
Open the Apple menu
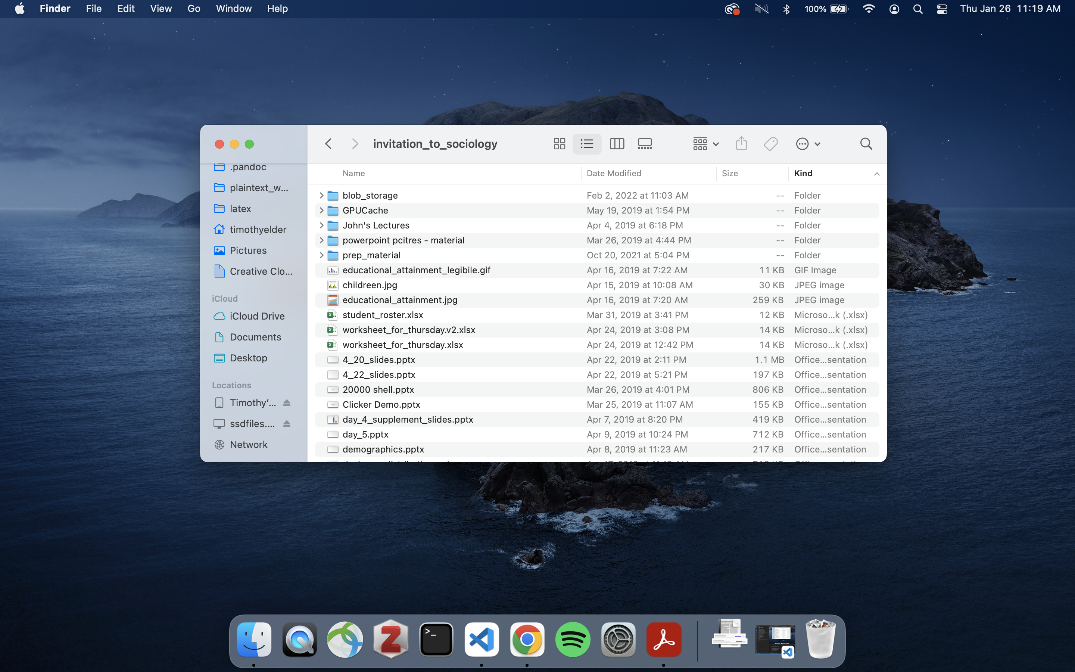click(x=19, y=9)
